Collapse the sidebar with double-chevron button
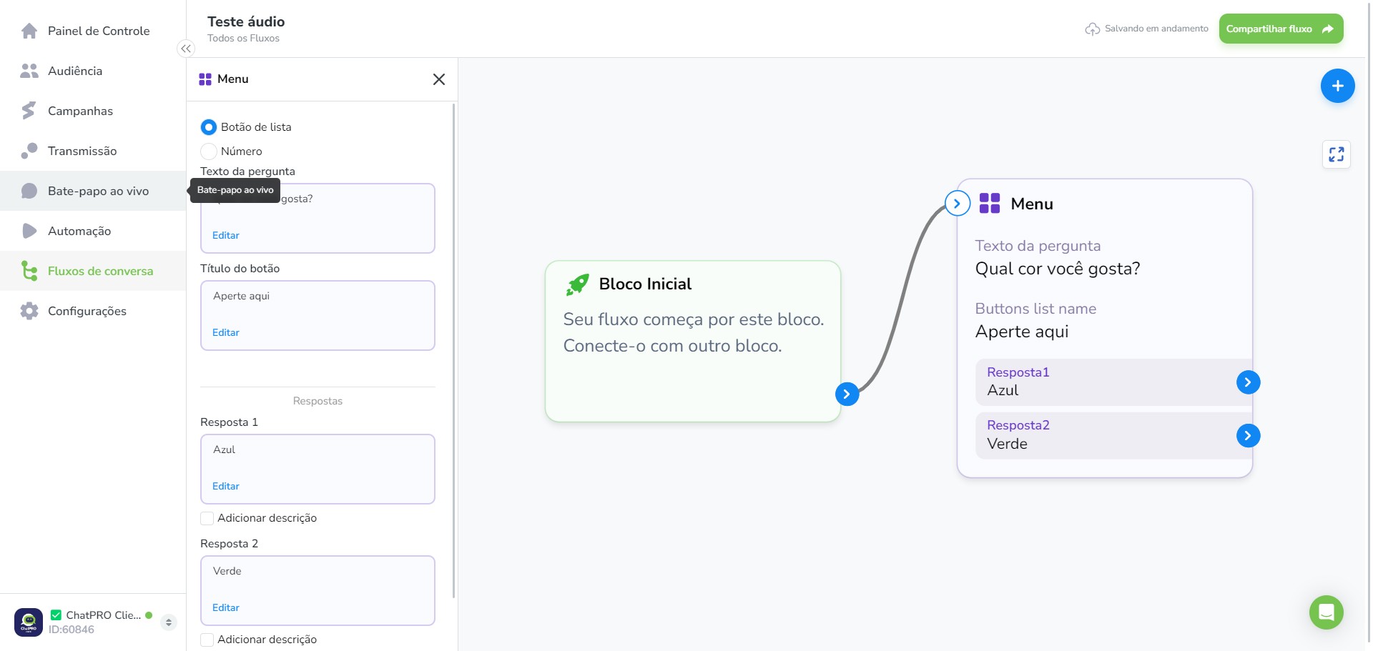The image size is (1373, 651). click(x=186, y=49)
